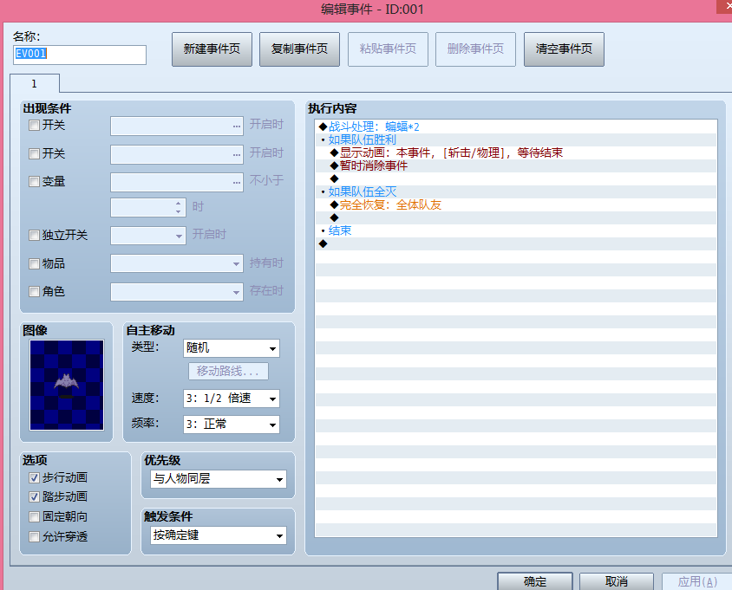The width and height of the screenshot is (732, 590).
Task: Click the EV001 name input field
Action: 79,55
